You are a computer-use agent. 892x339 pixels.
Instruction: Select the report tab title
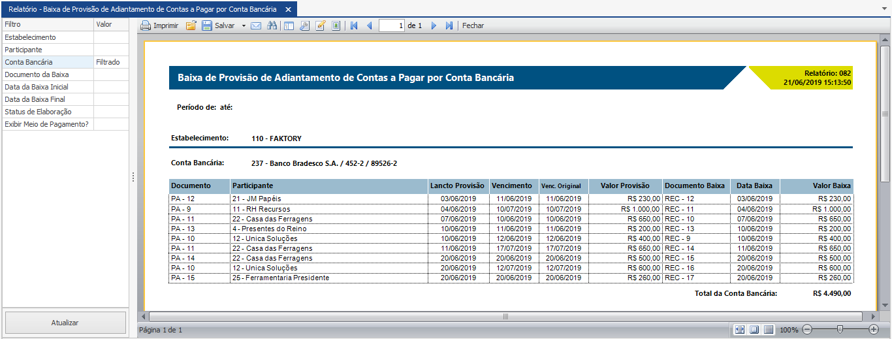point(142,9)
